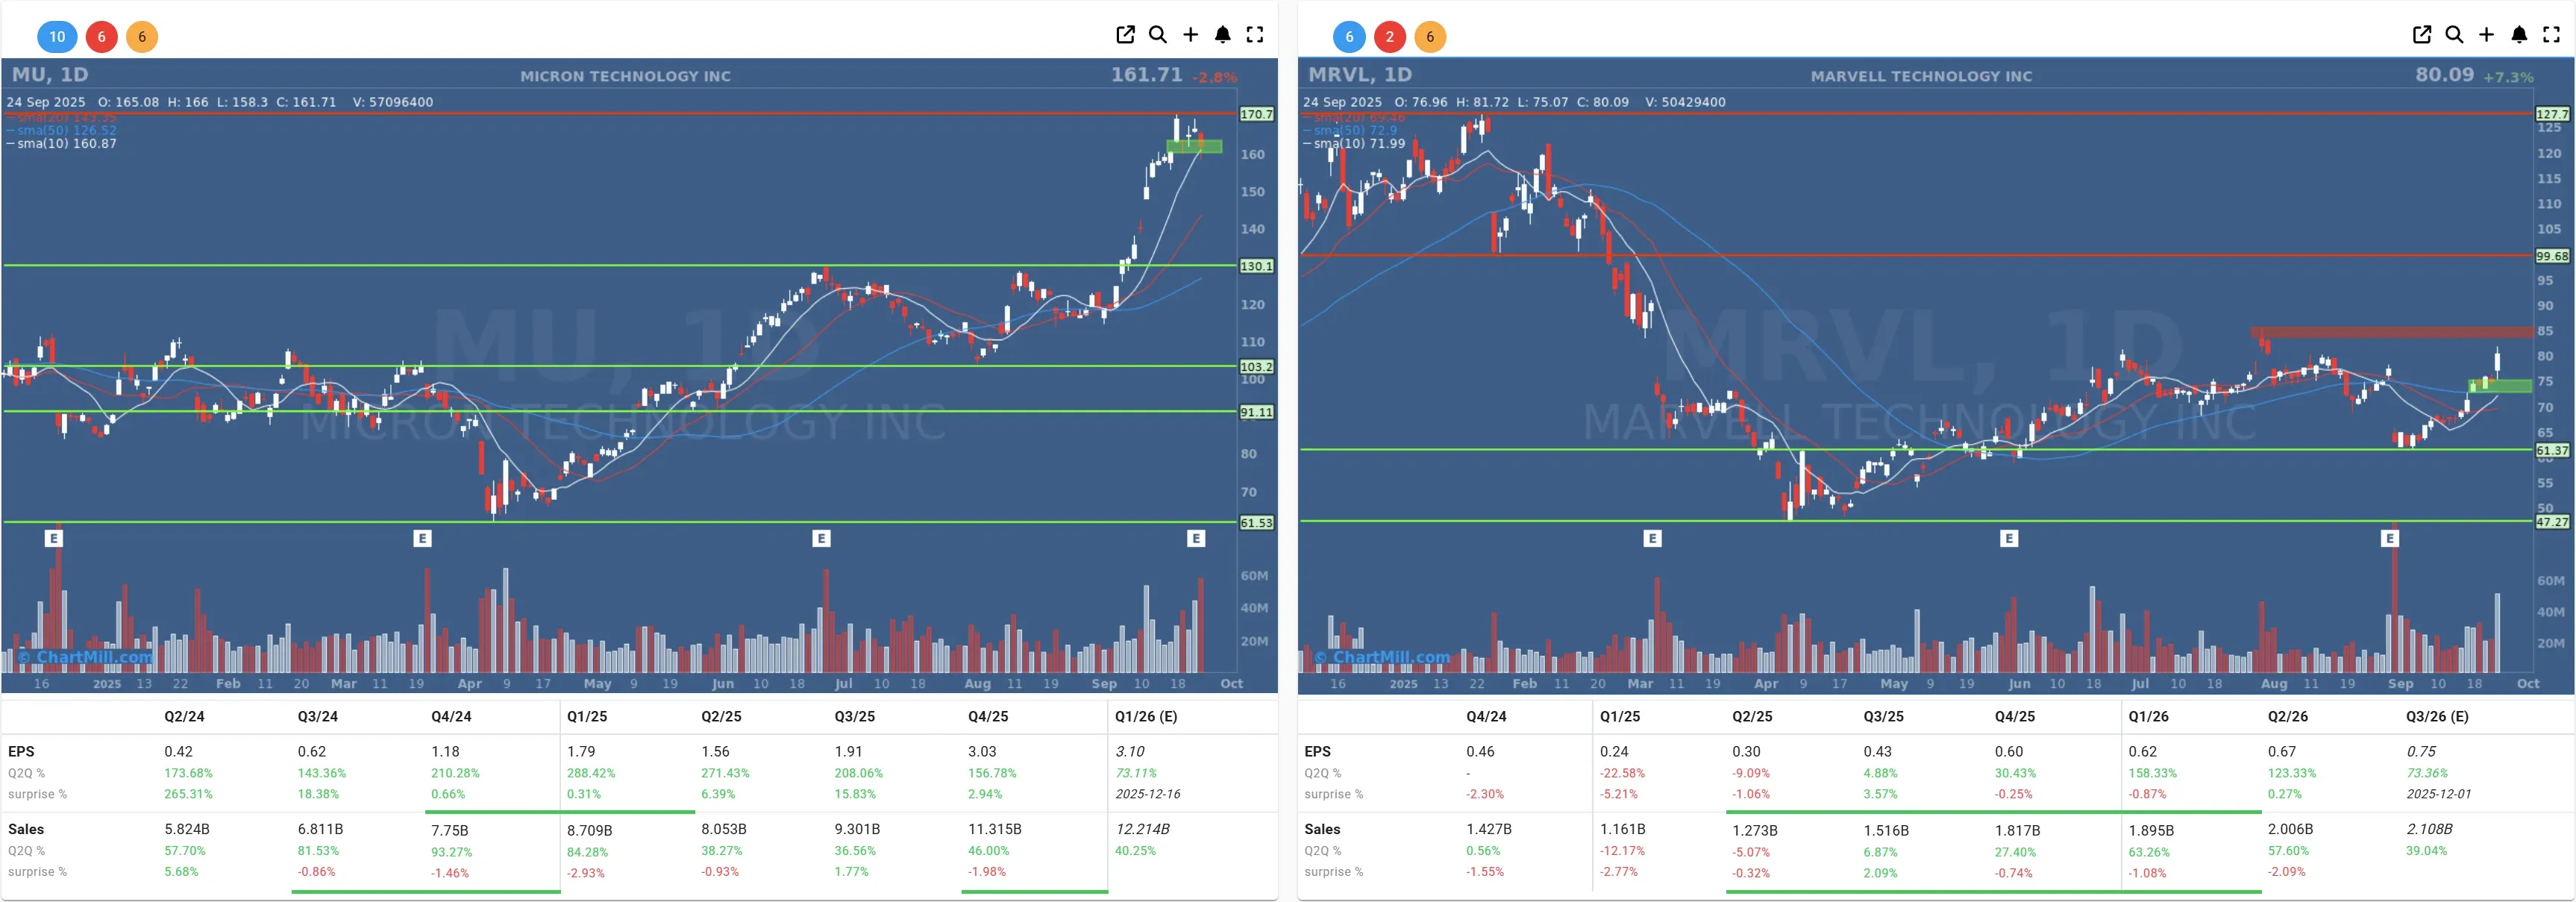Click MU sales value 11.315B
This screenshot has height=902, width=2576.
[x=995, y=830]
